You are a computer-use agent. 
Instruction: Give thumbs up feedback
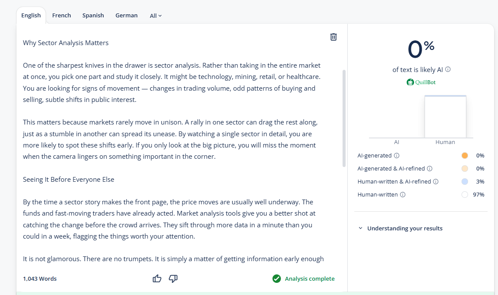[x=157, y=279]
